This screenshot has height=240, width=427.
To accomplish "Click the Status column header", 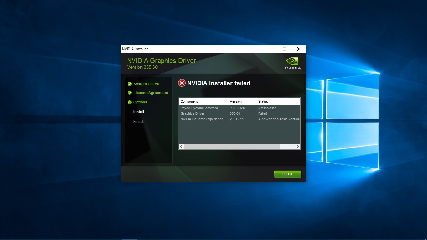I will pos(278,101).
